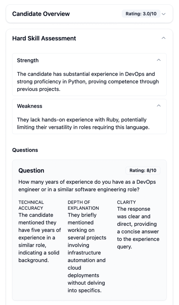Click the DevOps years of experience question text
The width and height of the screenshot is (179, 305).
coord(87,186)
